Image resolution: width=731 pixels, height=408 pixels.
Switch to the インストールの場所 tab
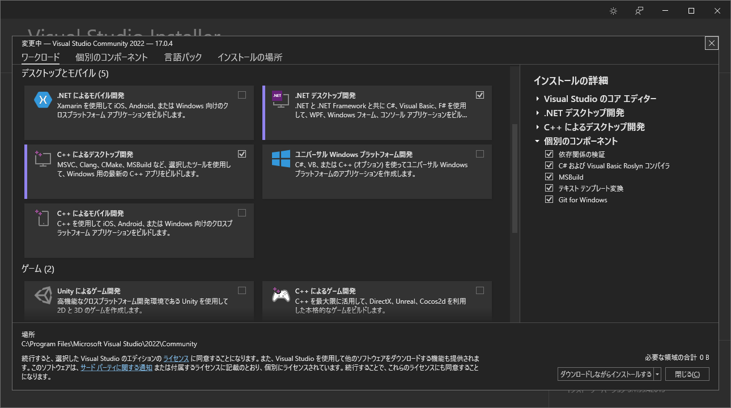tap(250, 57)
